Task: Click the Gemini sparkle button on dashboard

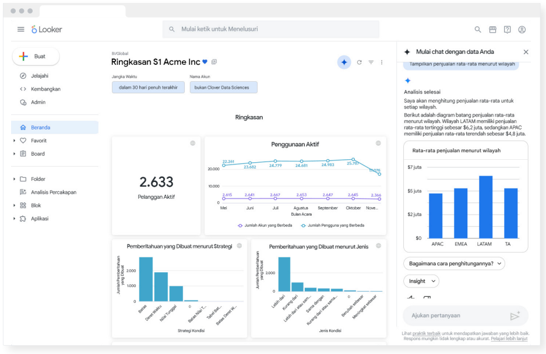Action: pyautogui.click(x=344, y=62)
